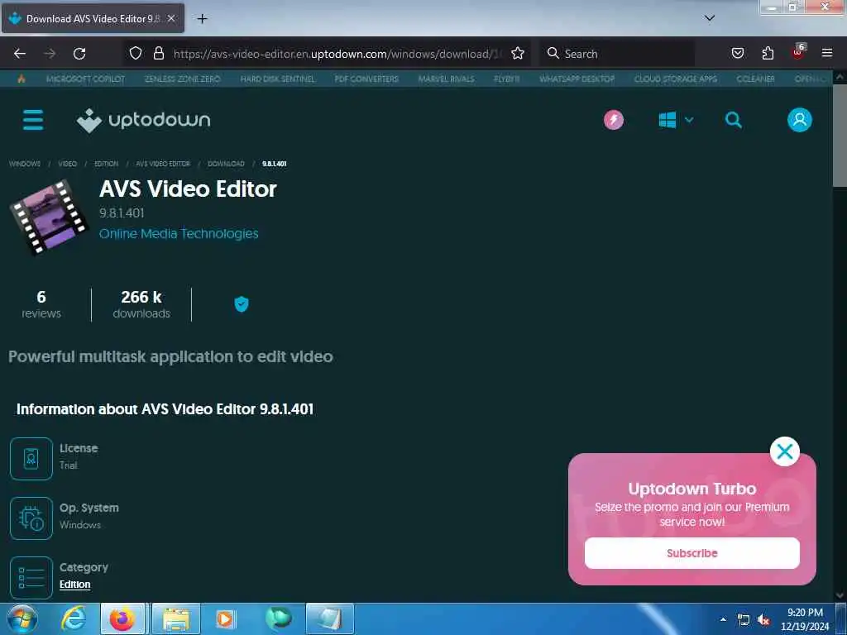The height and width of the screenshot is (635, 847).
Task: Close the Uptodown Turbo popup
Action: [x=785, y=451]
